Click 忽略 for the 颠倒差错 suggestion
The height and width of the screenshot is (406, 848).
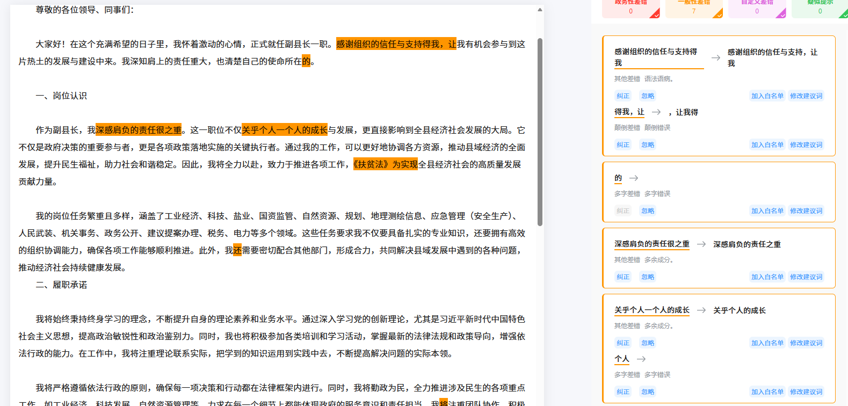(x=648, y=145)
